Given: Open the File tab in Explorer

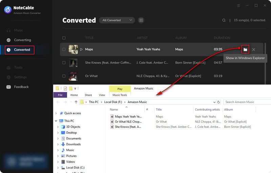Looking at the screenshot, I should [60, 95].
